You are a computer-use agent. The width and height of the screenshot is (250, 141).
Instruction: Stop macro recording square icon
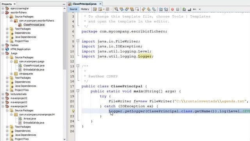178,9
